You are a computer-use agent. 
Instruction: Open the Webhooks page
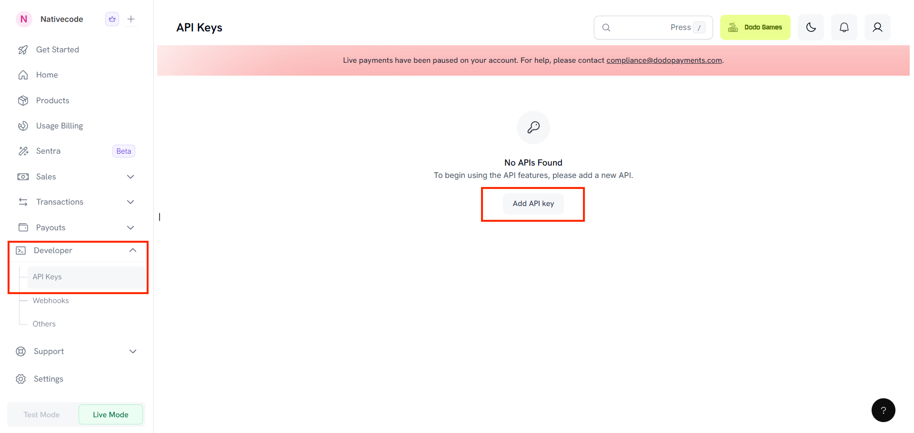[50, 300]
